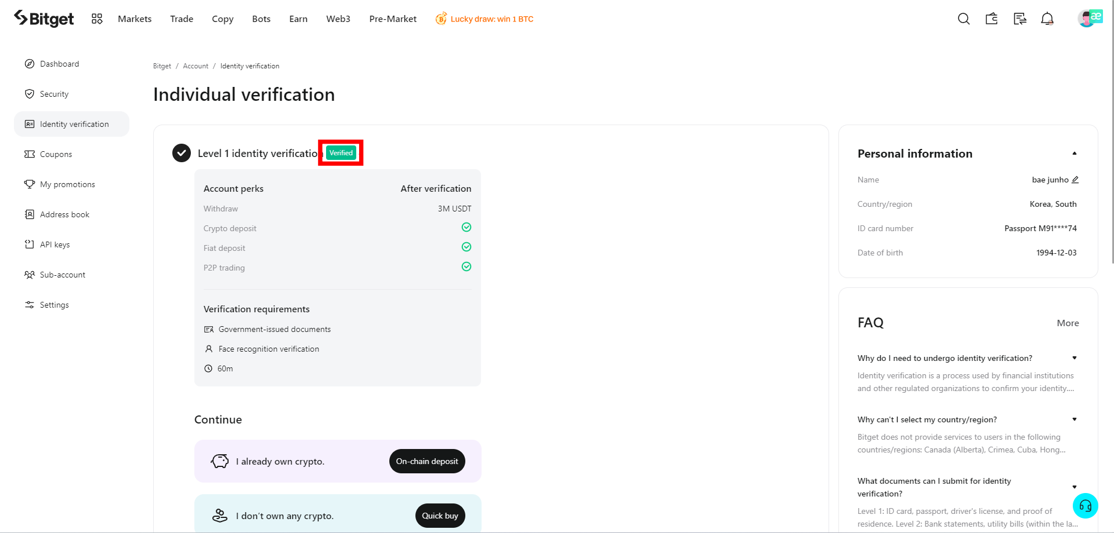The width and height of the screenshot is (1114, 533).
Task: Click 'Lucky draw: win 1 BTC' link
Action: coord(492,19)
